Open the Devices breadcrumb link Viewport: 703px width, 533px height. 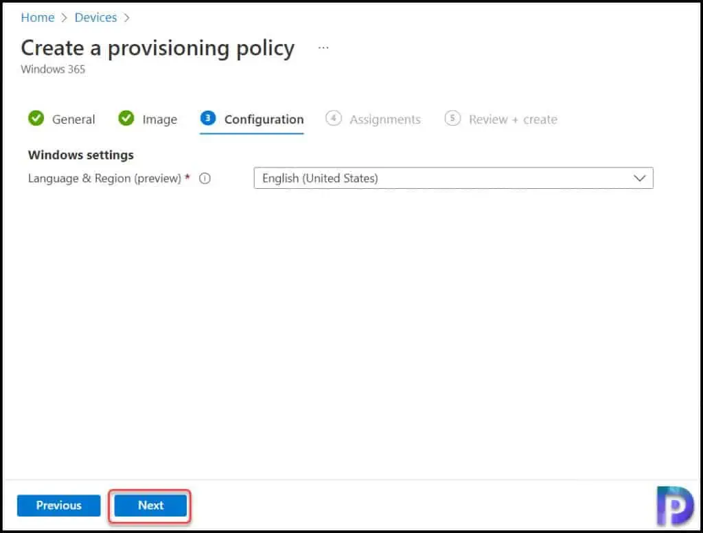[x=95, y=17]
